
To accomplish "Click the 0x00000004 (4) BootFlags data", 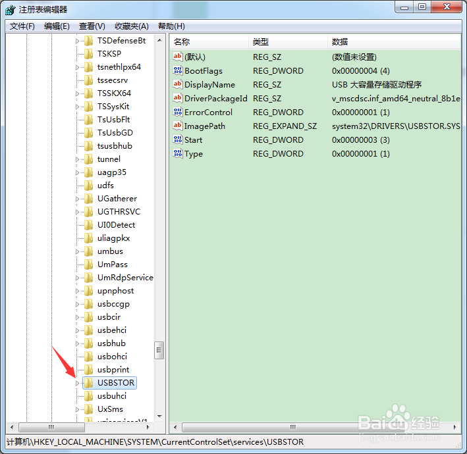I will coord(361,71).
